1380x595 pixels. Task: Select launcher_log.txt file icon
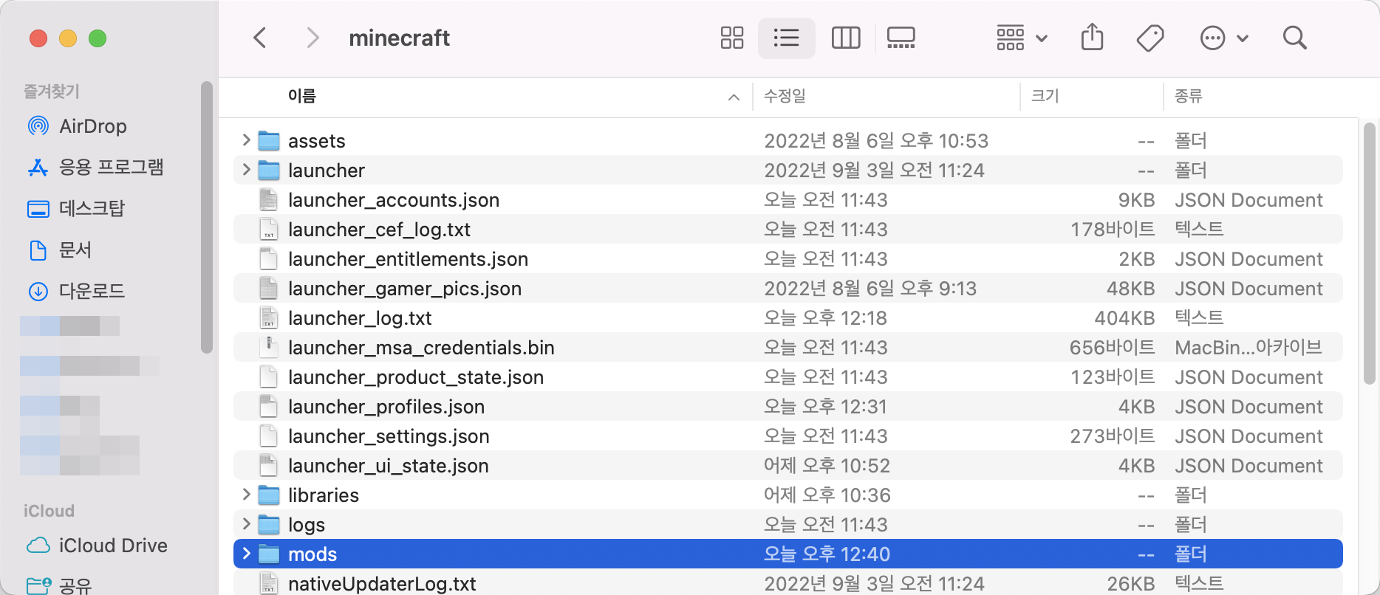pos(269,317)
